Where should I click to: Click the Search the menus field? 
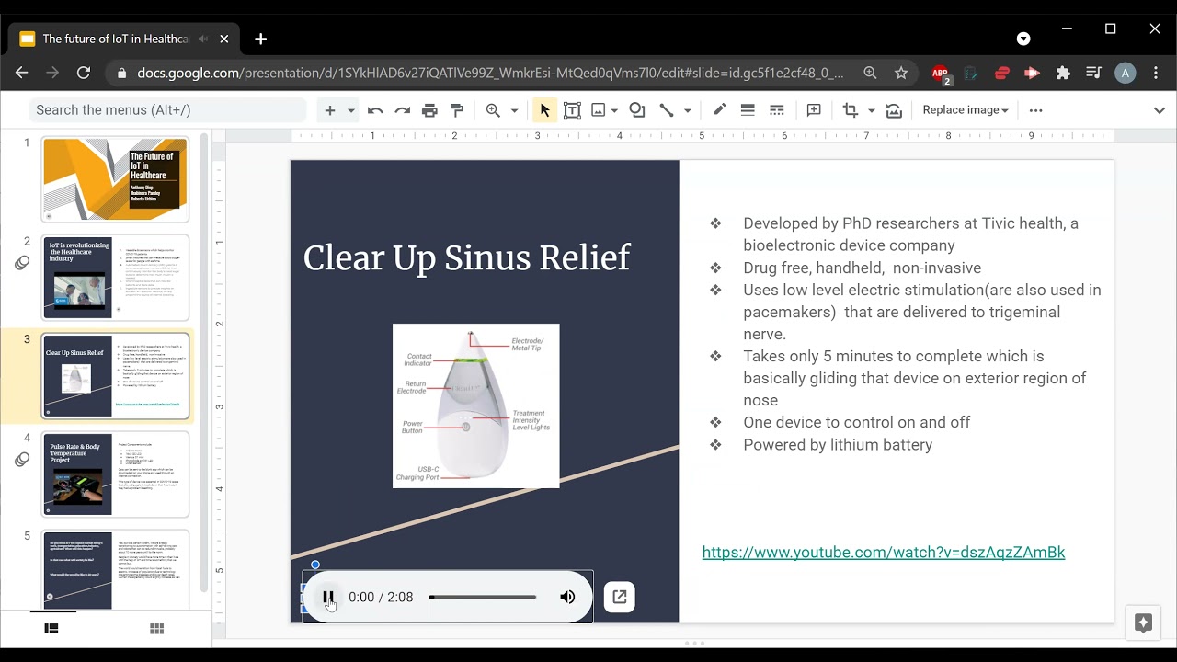167,110
